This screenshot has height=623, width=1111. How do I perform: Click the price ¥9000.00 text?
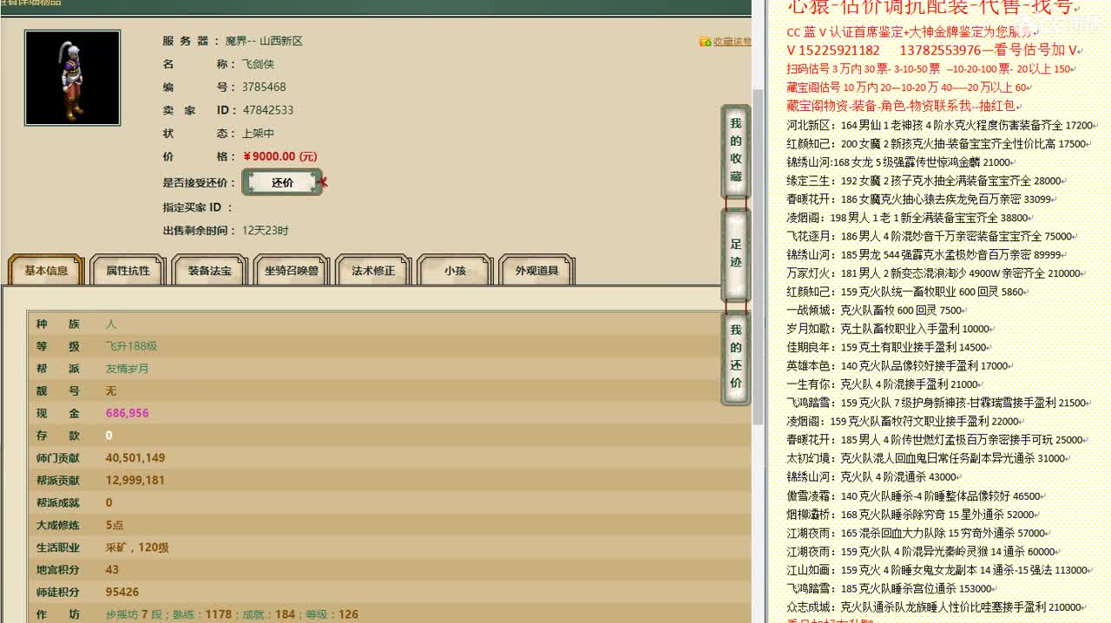(279, 157)
